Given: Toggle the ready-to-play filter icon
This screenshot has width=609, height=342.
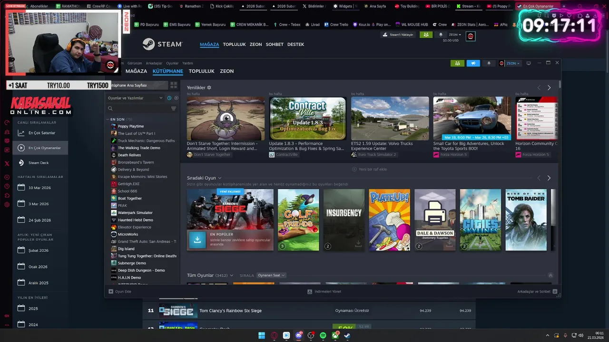Looking at the screenshot, I should pos(176,98).
